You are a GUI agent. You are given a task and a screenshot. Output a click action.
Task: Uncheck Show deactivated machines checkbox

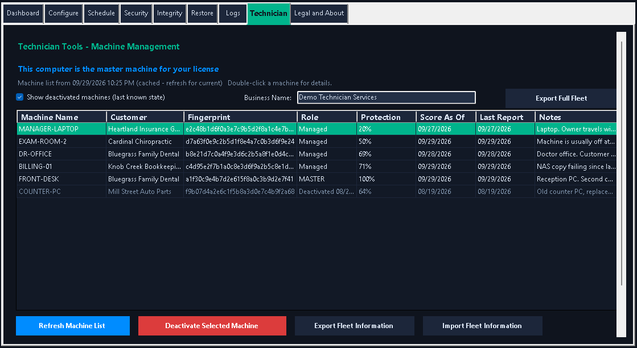coord(19,97)
